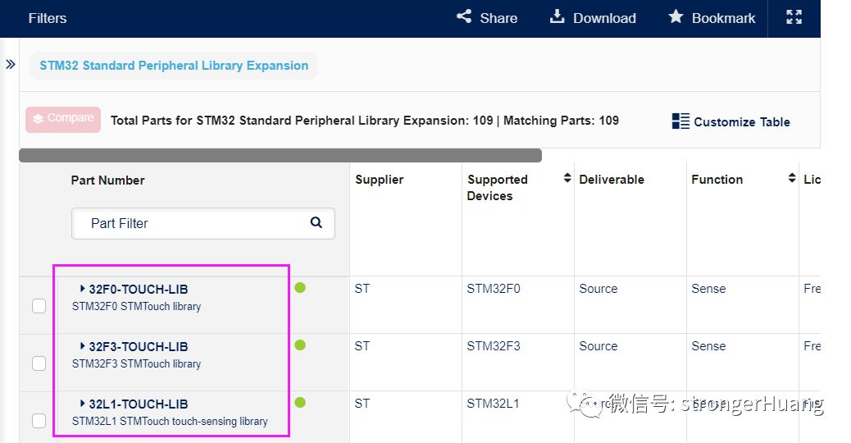Click the STM32L1 supported devices cell
The width and height of the screenshot is (851, 443).
[493, 404]
